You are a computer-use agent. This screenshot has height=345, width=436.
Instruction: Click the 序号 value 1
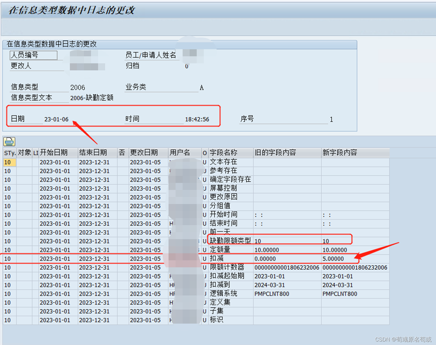pyautogui.click(x=331, y=120)
